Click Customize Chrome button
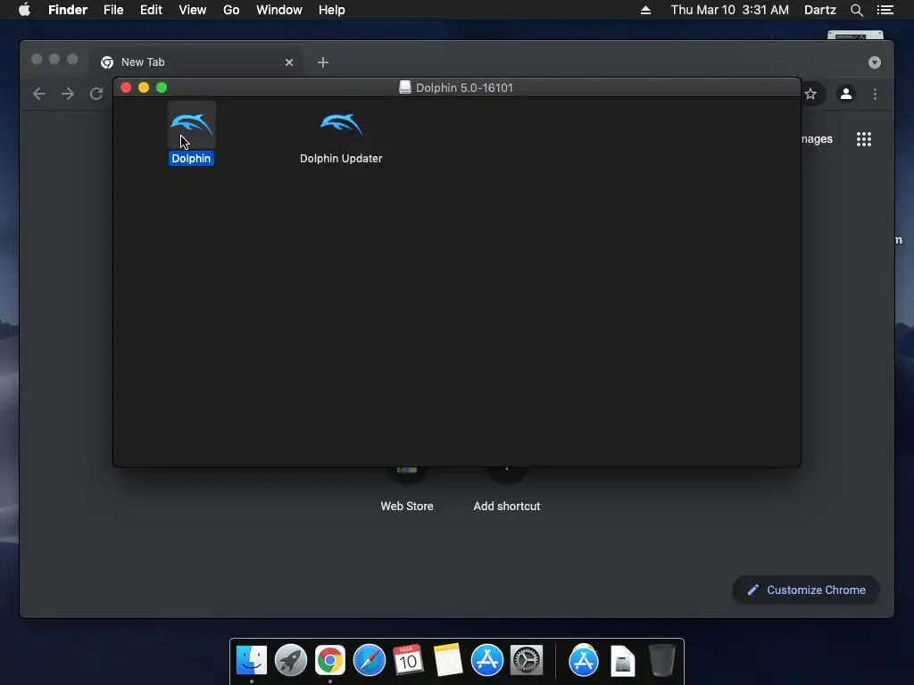Viewport: 914px width, 685px height. [806, 590]
